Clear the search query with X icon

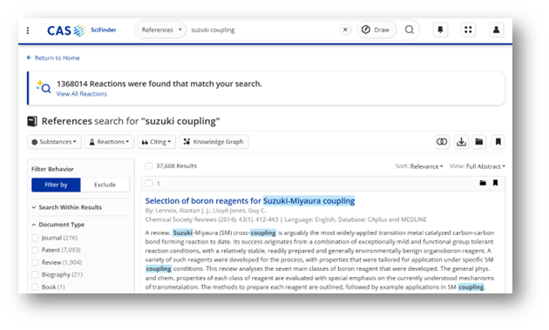[345, 30]
